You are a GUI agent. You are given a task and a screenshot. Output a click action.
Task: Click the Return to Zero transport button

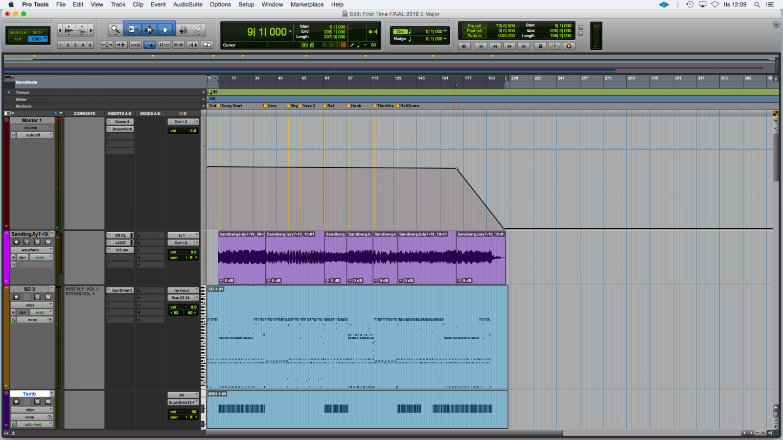(481, 46)
